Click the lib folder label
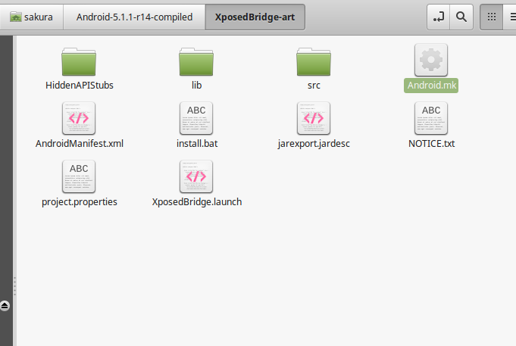Viewport: 516px width, 346px height. (x=196, y=86)
